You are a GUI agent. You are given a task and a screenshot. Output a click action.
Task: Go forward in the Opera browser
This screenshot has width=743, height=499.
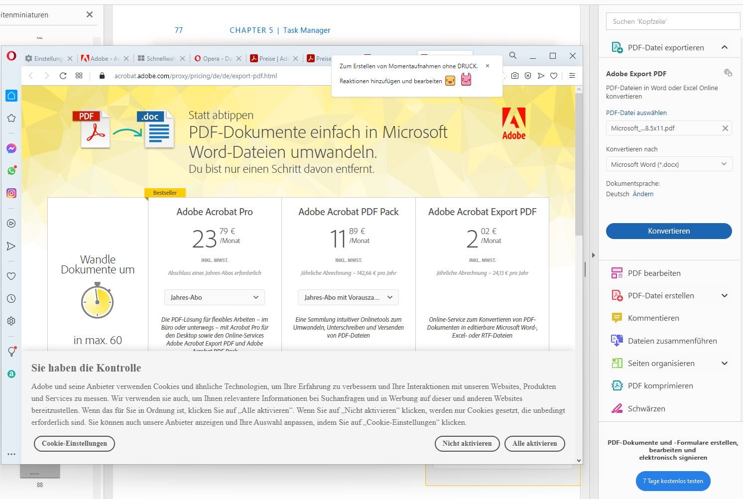(x=47, y=76)
